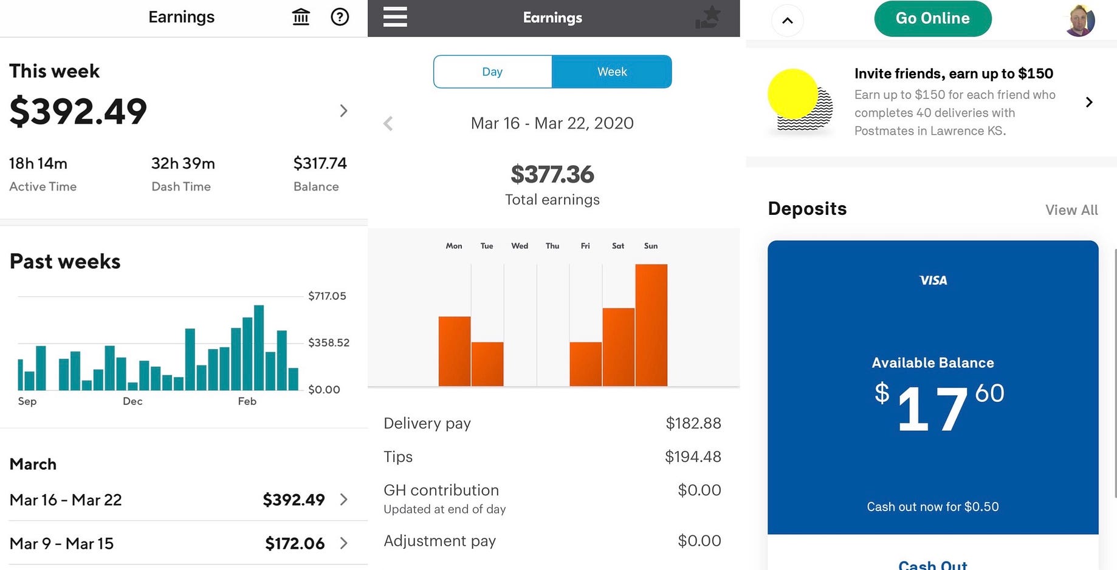The image size is (1117, 570).
Task: Tap the 18h 14m Active Time value
Action: [x=38, y=163]
